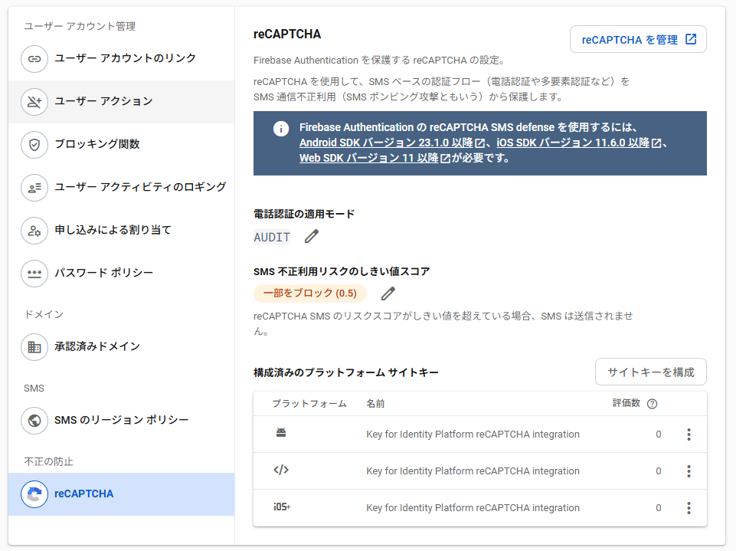Click the evaluation count 0 in the Android row
This screenshot has height=551, width=736.
click(659, 435)
